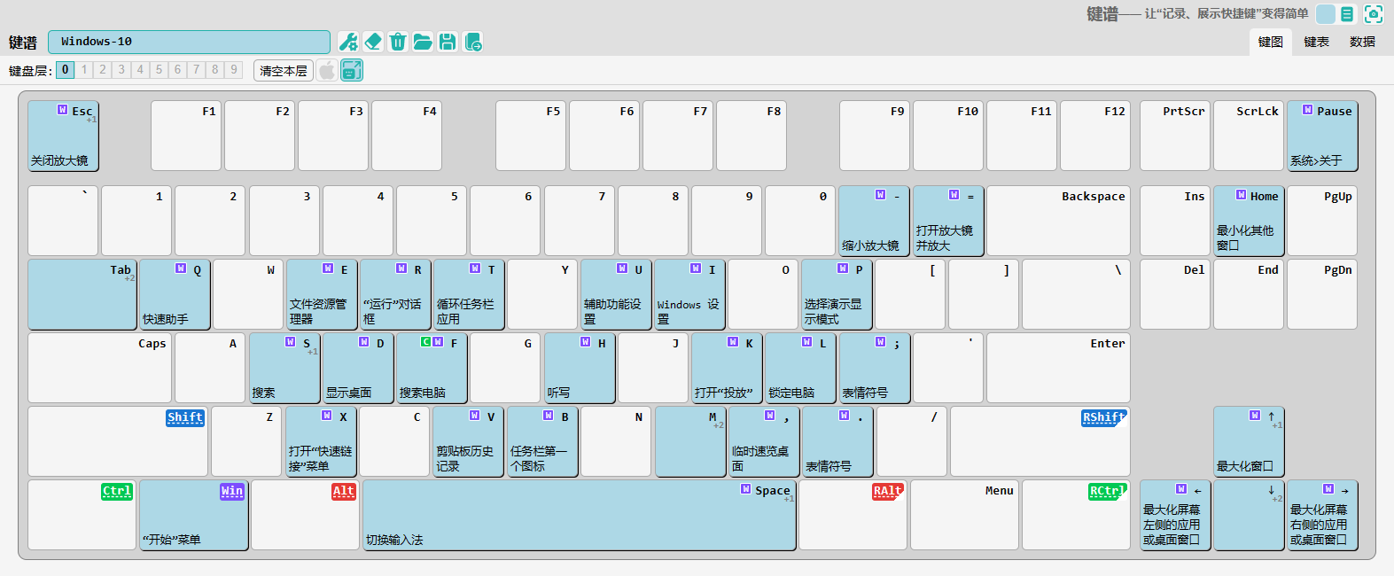Click the Apple logo keyboard toggle
The width and height of the screenshot is (1394, 576).
(327, 70)
